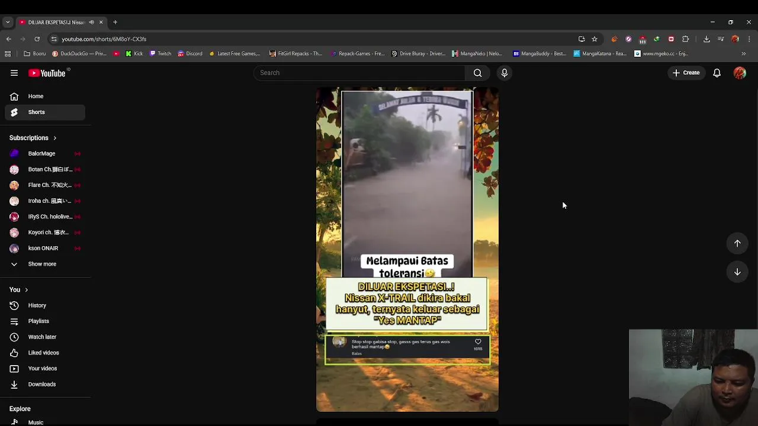Screen dimensions: 758x426
Task: Start voice search with microphone icon
Action: [x=505, y=73]
